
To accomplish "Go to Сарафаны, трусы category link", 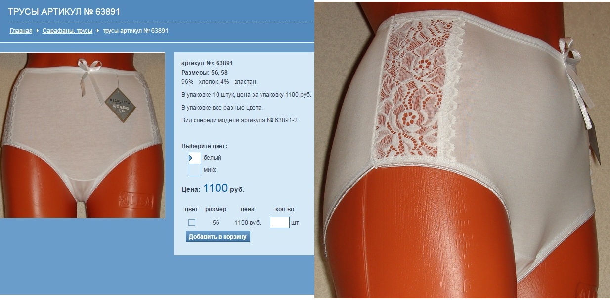I will [x=67, y=31].
